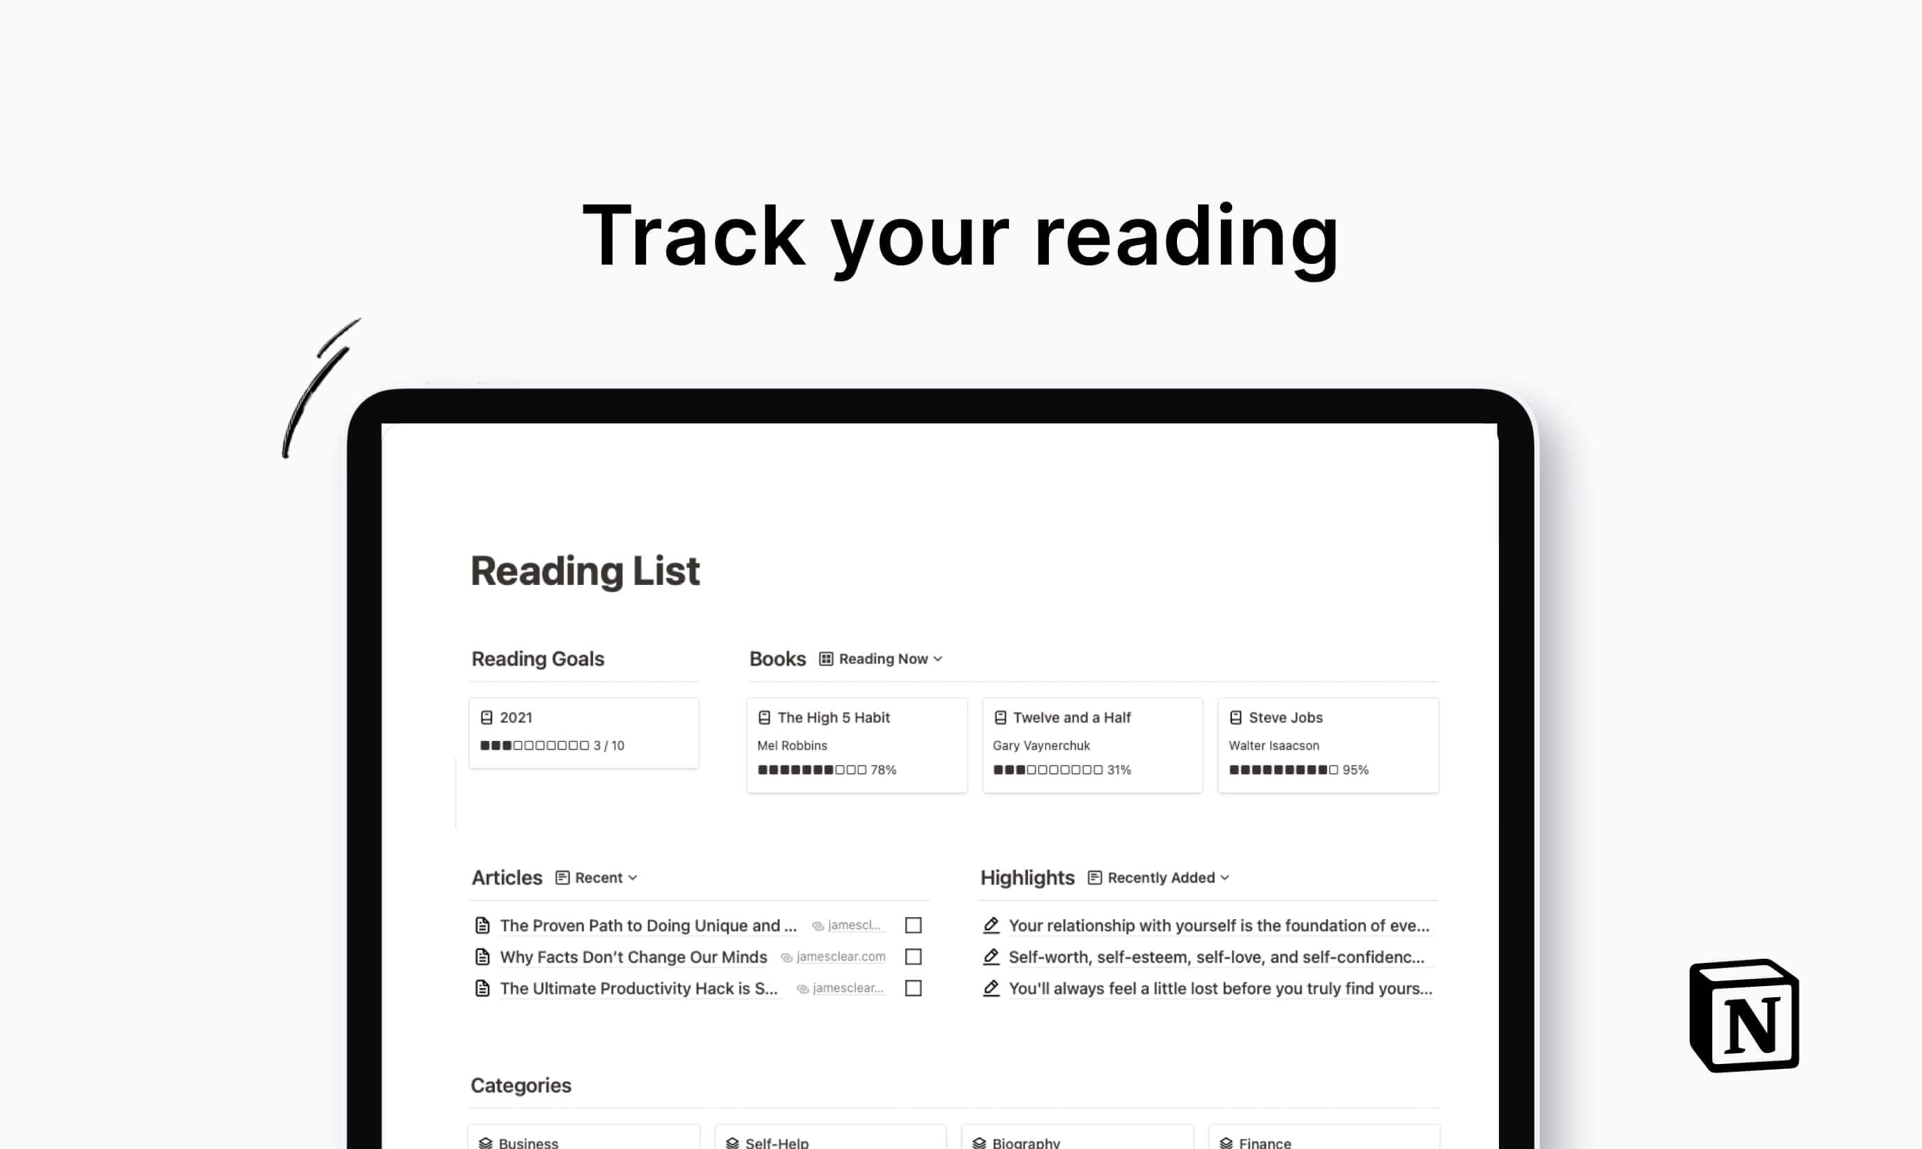Select the 'Categories' section label
This screenshot has height=1149, width=1922.
[x=521, y=1085]
